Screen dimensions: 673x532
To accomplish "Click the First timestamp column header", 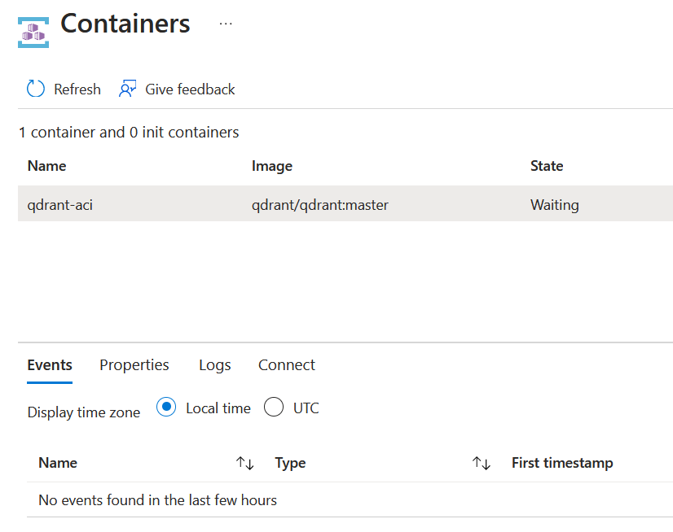I will (562, 463).
